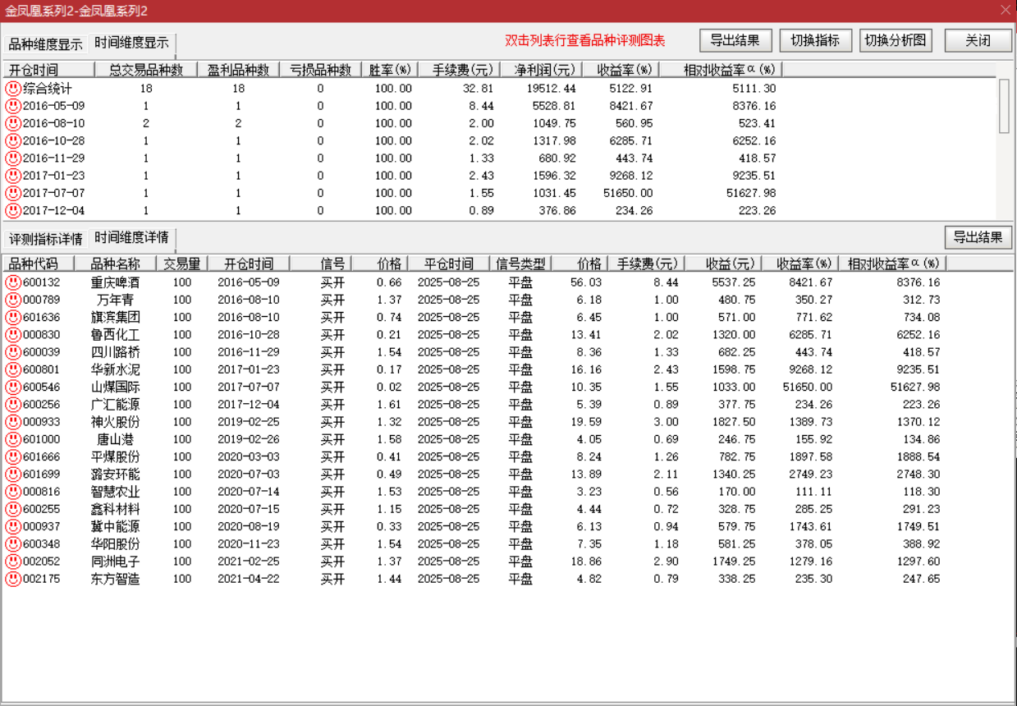This screenshot has width=1017, height=706.
Task: Select the 东方智造 stock name cell
Action: 116,579
